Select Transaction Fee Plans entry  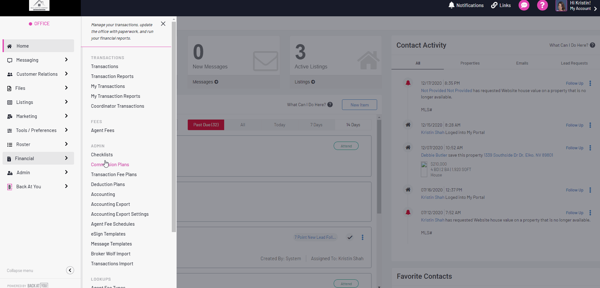[114, 175]
